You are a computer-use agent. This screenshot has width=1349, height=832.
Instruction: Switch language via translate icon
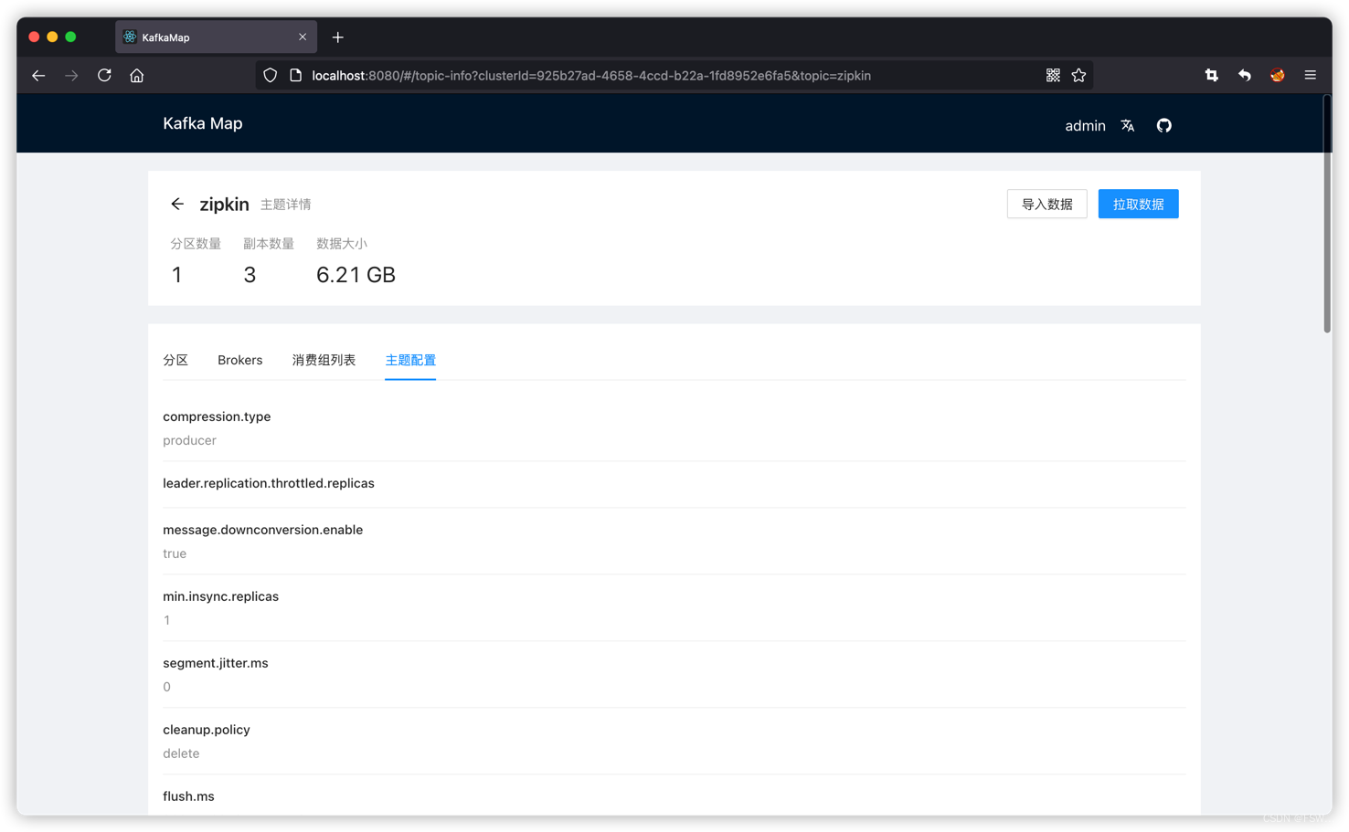pos(1128,126)
